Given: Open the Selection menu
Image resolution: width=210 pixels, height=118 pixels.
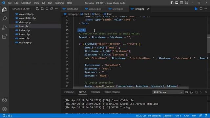Looking at the screenshot, I should [26, 3].
